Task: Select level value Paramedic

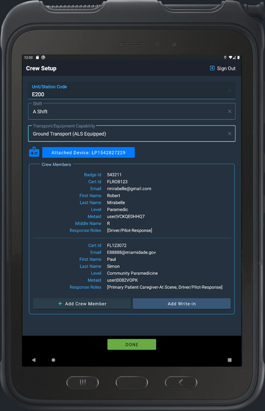Action: 117,209
